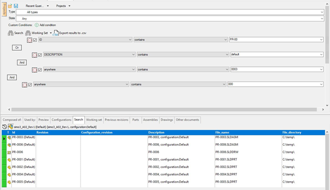Click the current-row arrow indicator beside PR-0003
Screen dimensions: 330x190
(x=4, y=139)
